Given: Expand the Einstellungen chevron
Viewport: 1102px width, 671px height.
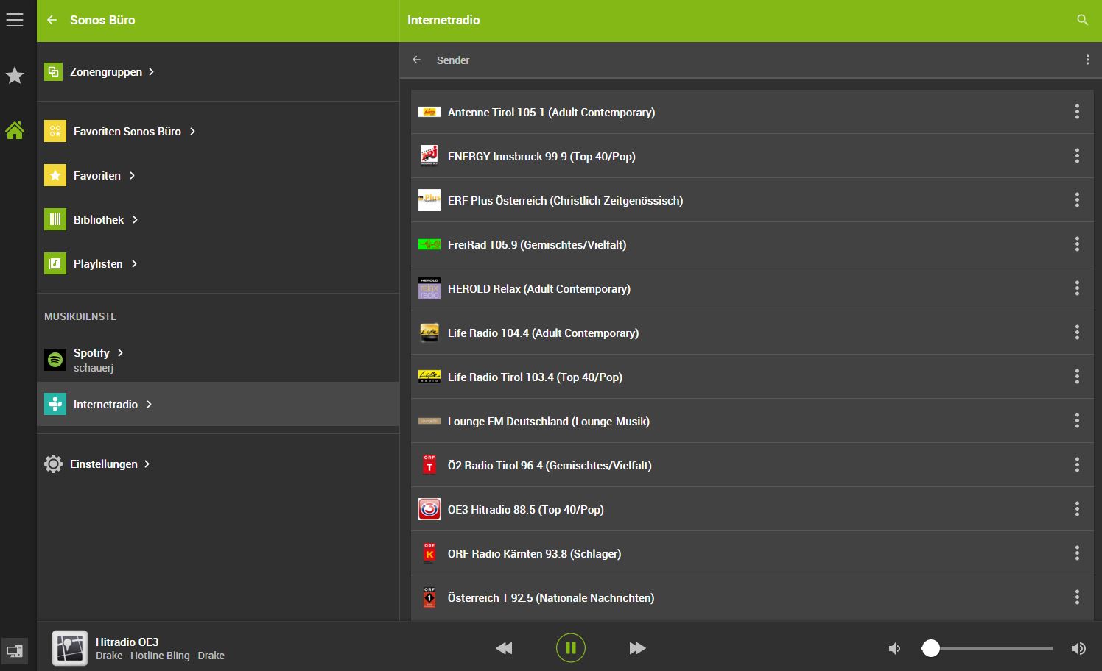Looking at the screenshot, I should click(x=147, y=464).
